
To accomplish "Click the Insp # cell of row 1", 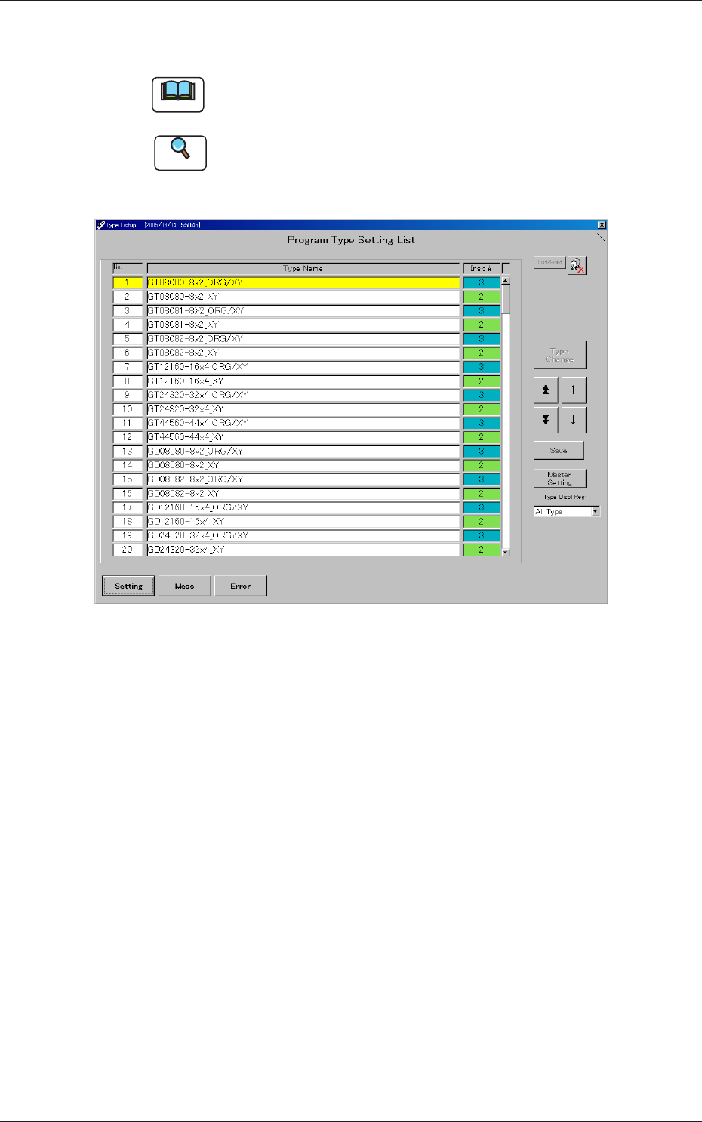I will pos(482,282).
